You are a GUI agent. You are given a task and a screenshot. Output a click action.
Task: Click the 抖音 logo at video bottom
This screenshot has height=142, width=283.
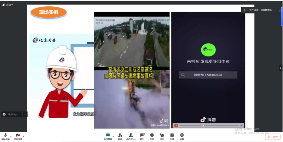tap(208, 119)
